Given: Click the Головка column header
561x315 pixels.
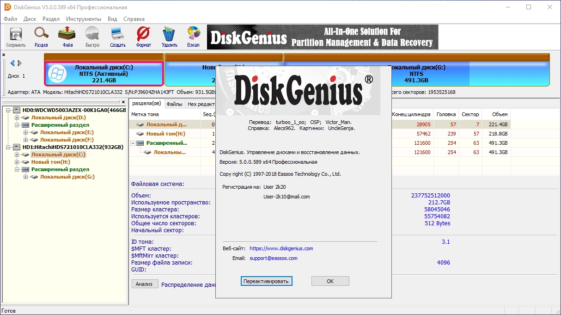Looking at the screenshot, I should (x=446, y=114).
